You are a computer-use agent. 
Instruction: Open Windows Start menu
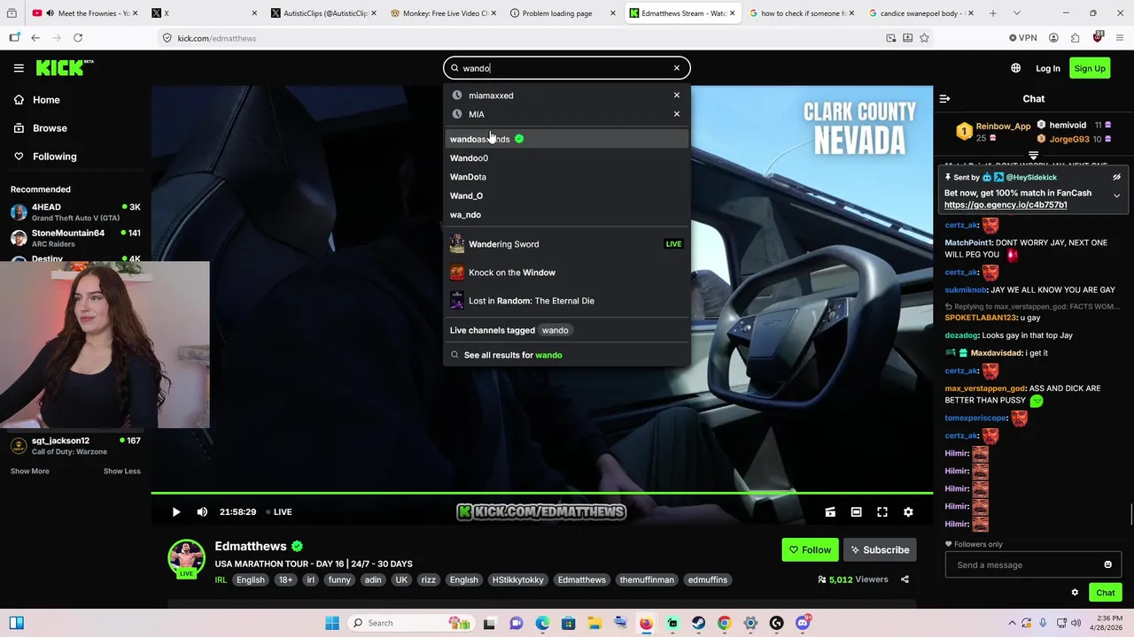click(x=332, y=623)
